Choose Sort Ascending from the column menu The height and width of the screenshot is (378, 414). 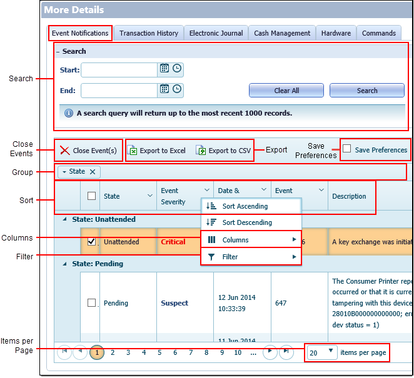251,206
